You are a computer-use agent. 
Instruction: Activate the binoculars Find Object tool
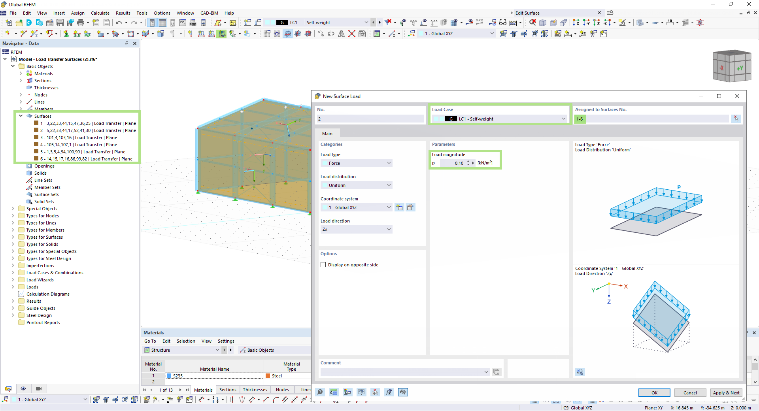point(503,23)
